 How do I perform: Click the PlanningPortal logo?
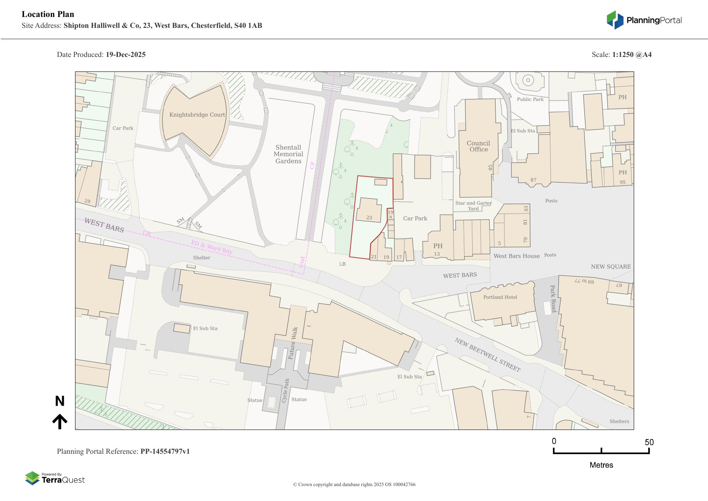pyautogui.click(x=644, y=20)
